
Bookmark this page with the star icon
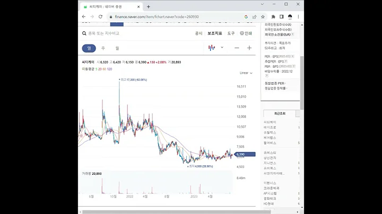pyautogui.click(x=263, y=17)
